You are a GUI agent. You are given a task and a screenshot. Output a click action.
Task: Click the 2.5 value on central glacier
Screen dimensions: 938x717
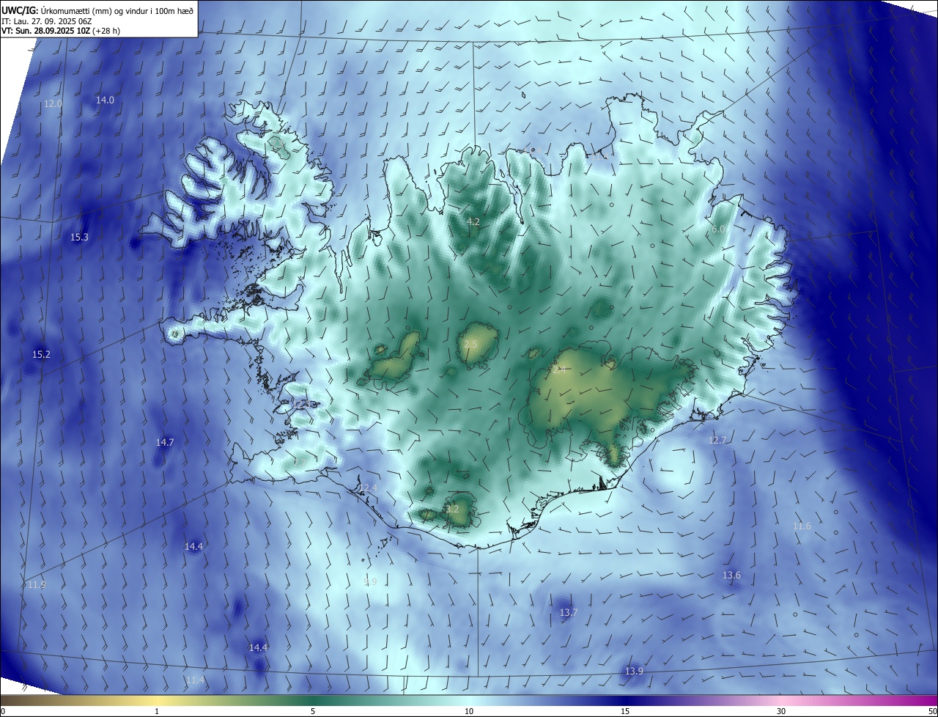470,345
